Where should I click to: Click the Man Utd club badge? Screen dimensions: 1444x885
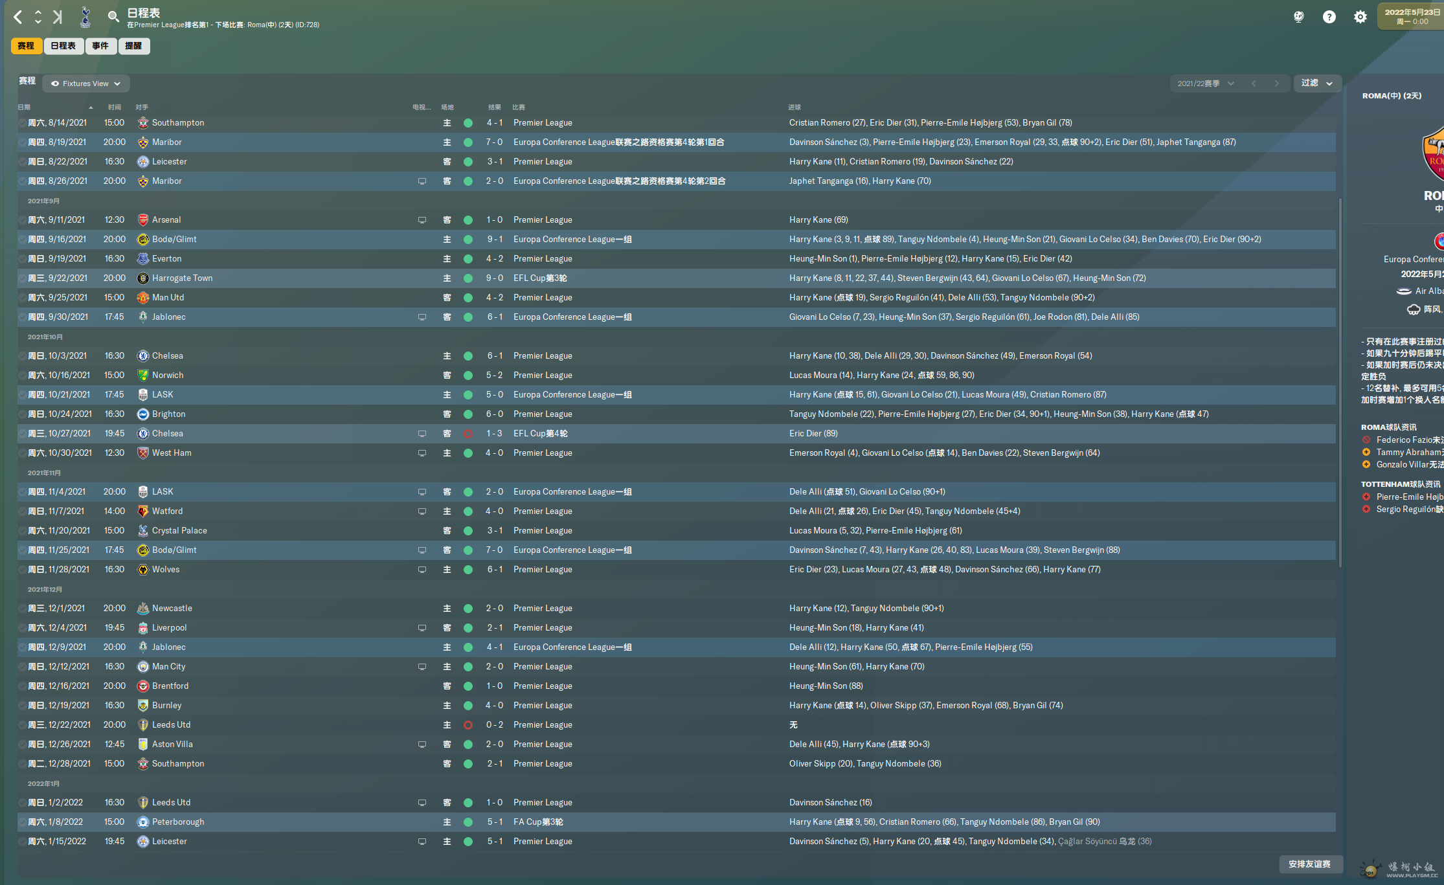pos(143,298)
